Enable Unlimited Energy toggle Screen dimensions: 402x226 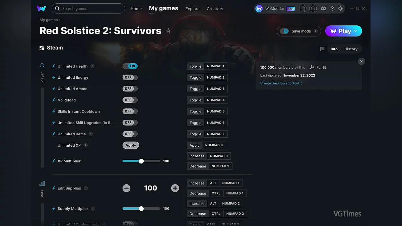coord(130,77)
